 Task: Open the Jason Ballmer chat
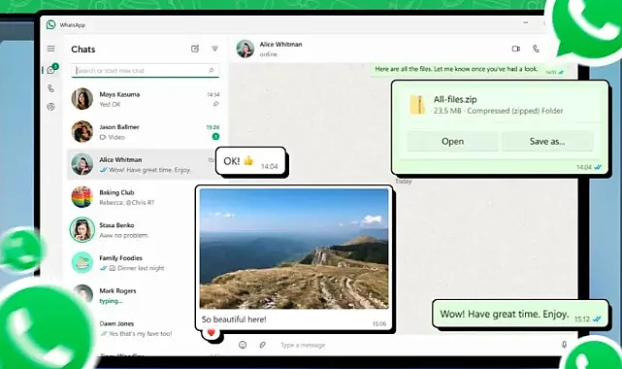click(x=146, y=131)
